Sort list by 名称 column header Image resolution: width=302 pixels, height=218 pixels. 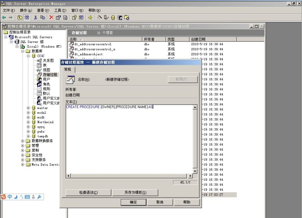coord(105,39)
